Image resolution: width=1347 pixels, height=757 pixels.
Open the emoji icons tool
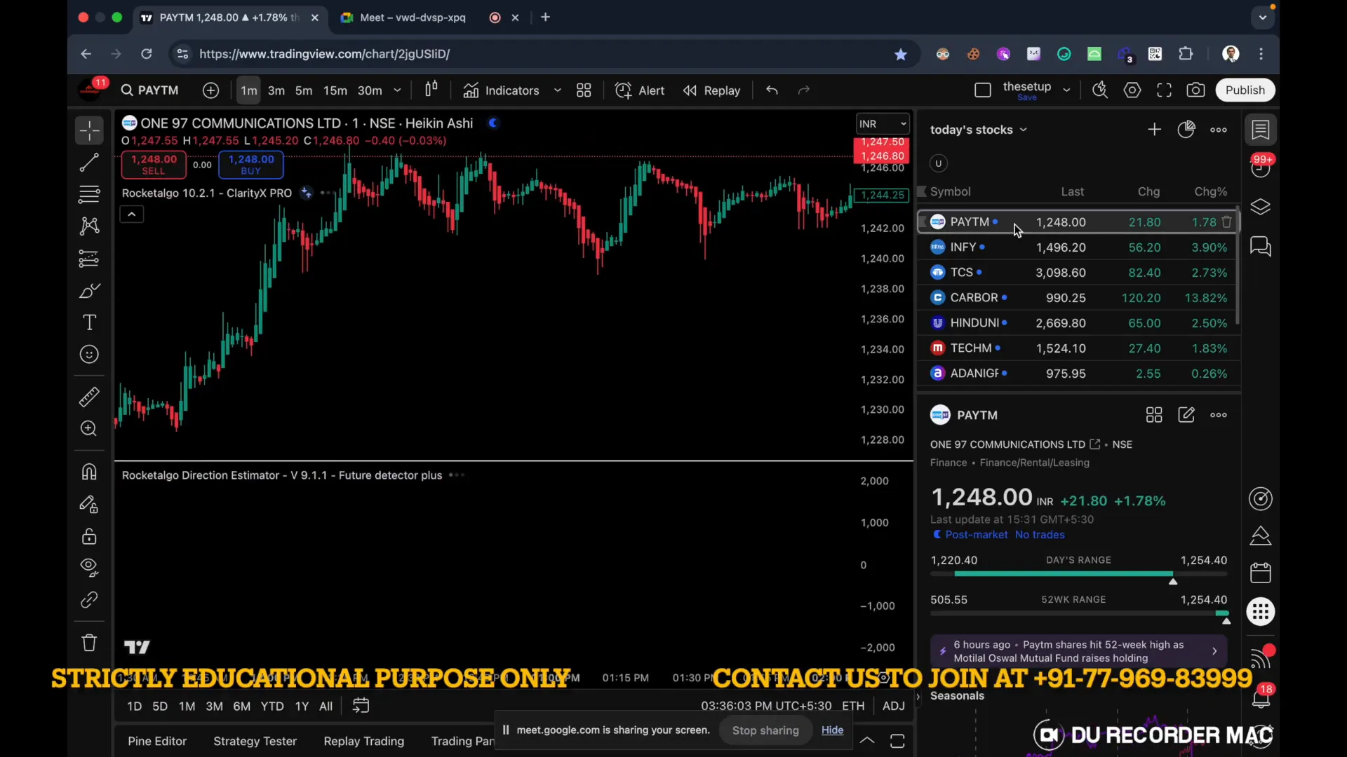(89, 355)
